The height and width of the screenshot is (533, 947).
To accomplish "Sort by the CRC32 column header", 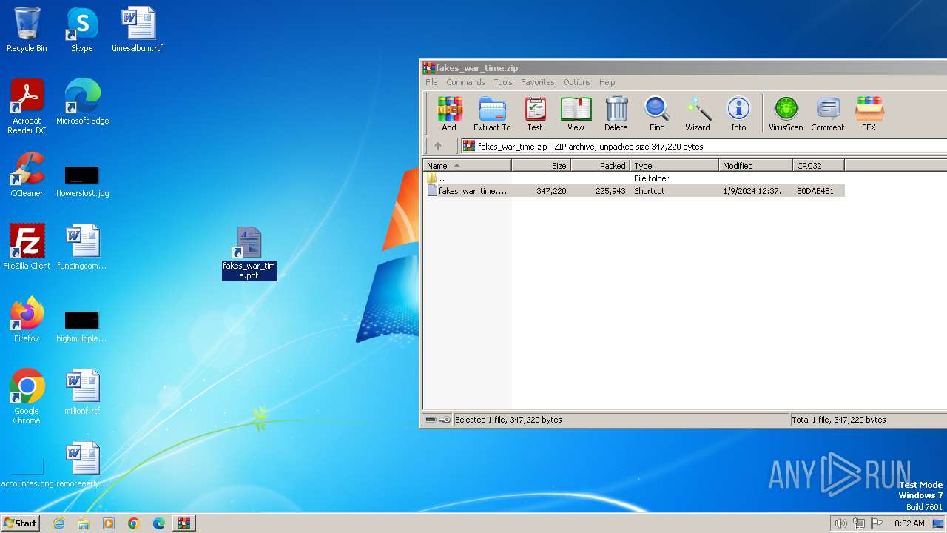I will point(818,166).
